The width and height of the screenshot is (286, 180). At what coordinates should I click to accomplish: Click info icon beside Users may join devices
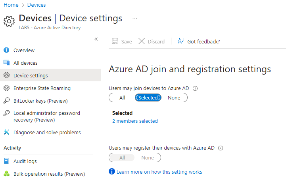pos(195,88)
